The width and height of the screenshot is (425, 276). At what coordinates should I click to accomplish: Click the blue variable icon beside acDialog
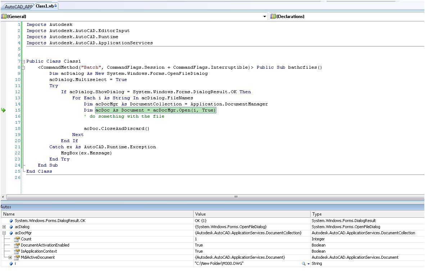(x=11, y=227)
